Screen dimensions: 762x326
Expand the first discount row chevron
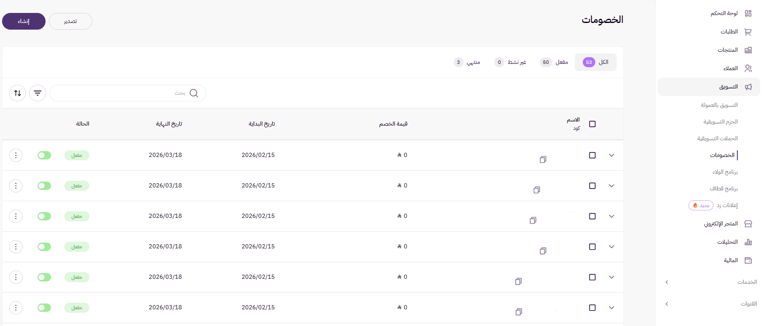[611, 155]
